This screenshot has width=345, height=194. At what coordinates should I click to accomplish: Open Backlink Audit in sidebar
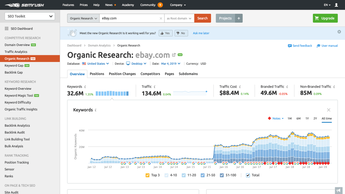pyautogui.click(x=15, y=133)
